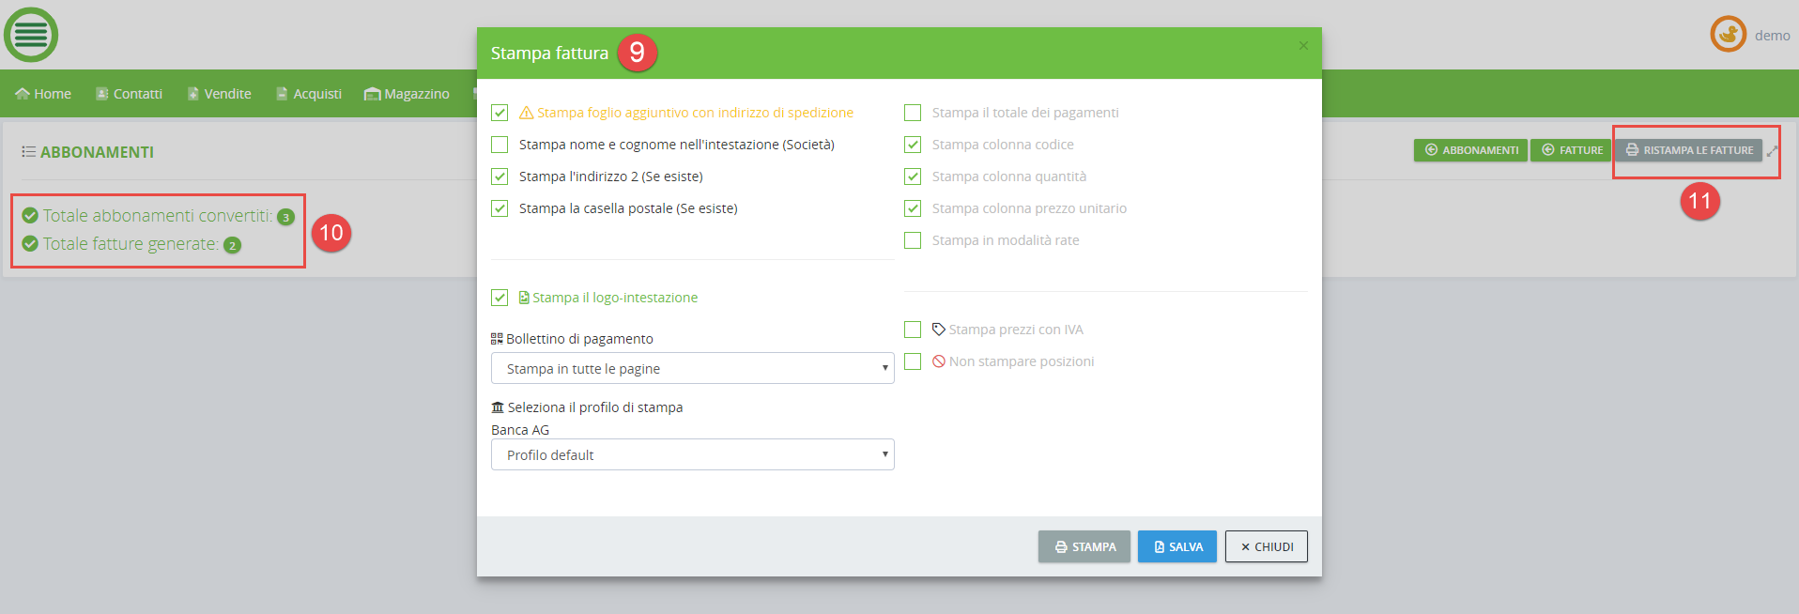Image resolution: width=1799 pixels, height=614 pixels.
Task: Click the expand arrows icon beside Ristampa le fatture
Action: [x=1772, y=151]
